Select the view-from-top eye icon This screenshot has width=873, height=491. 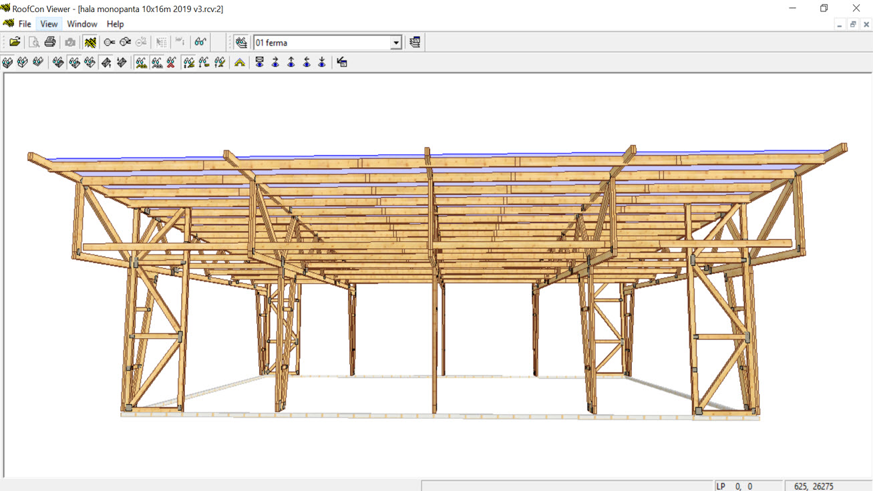(x=260, y=62)
